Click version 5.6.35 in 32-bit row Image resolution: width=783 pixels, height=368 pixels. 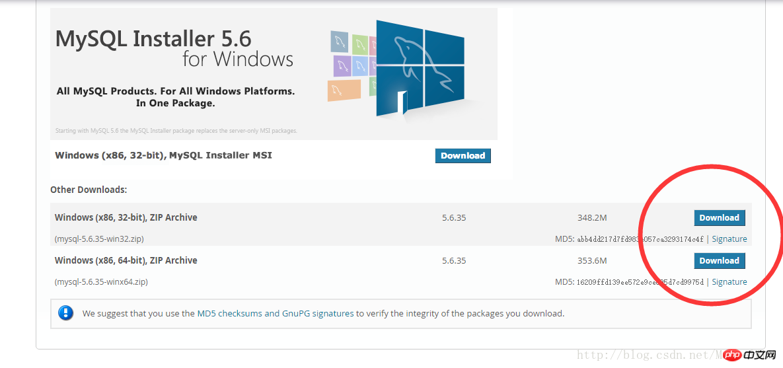point(454,218)
